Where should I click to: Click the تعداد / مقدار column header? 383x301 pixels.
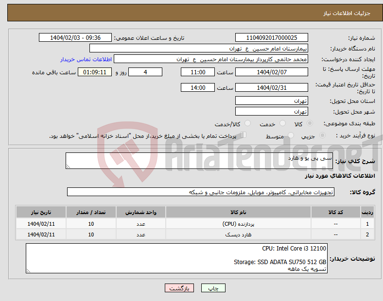tap(91, 212)
